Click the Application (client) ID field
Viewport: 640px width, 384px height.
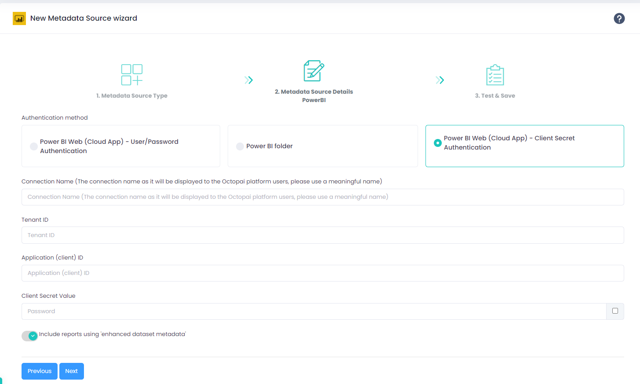323,273
